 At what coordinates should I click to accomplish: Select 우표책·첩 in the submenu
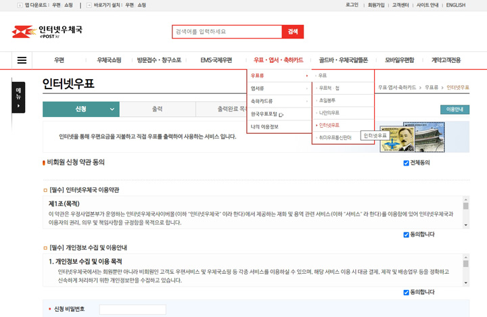point(329,88)
